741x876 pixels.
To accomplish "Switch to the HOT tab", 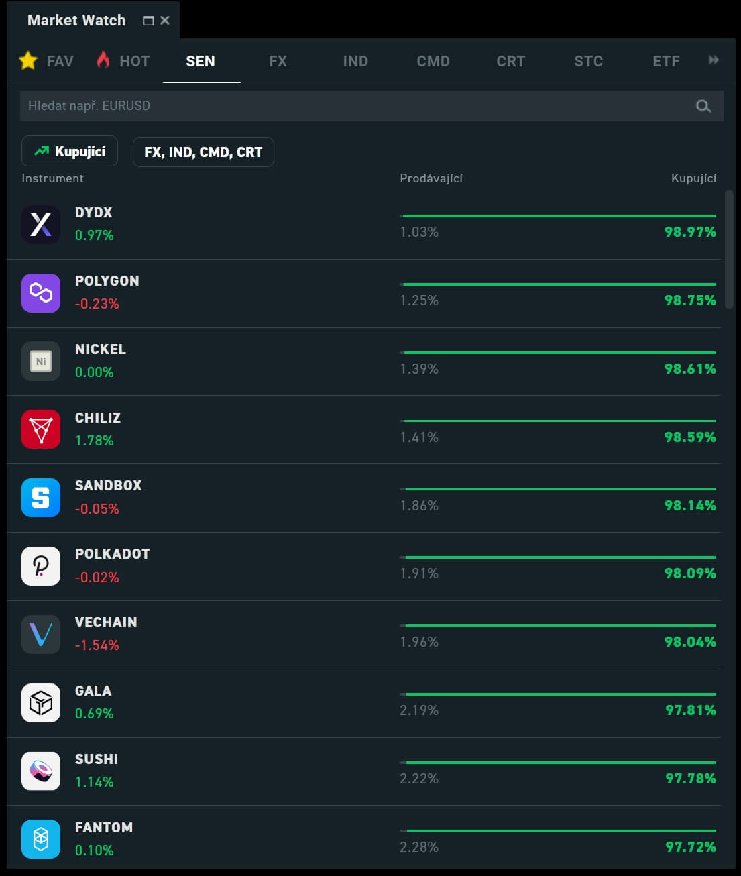I will click(124, 61).
